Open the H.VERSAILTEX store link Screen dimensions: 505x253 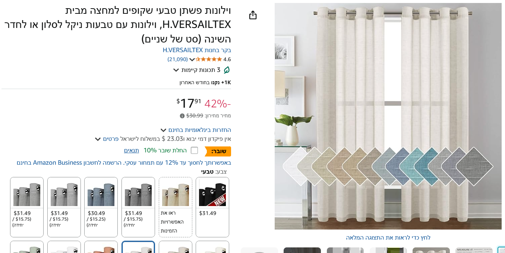[x=197, y=50]
